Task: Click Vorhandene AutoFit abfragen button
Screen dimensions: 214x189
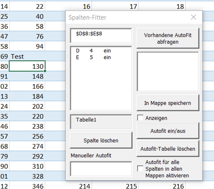Action: click(x=168, y=38)
